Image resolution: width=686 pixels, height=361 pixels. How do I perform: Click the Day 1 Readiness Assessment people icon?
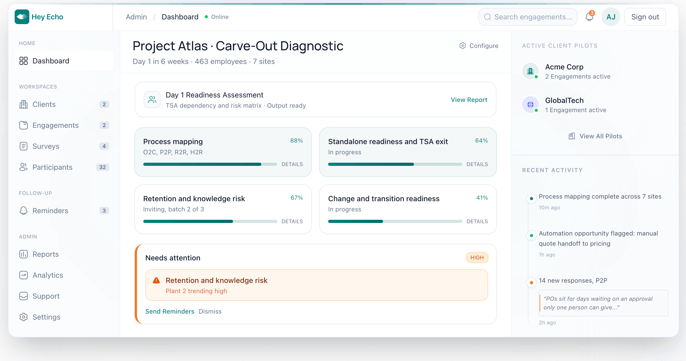(x=152, y=100)
